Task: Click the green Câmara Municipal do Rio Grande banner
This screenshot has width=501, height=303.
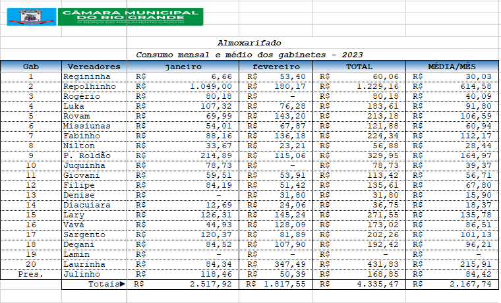Action: [x=129, y=16]
